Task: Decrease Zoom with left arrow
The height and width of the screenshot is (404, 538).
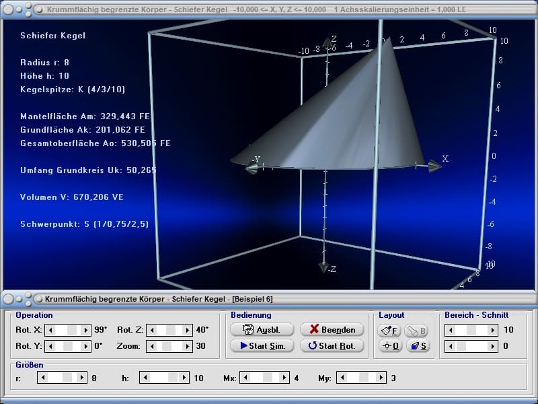Action: pyautogui.click(x=152, y=346)
